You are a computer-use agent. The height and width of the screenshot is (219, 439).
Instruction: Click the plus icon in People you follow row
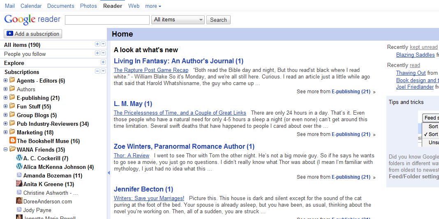pyautogui.click(x=97, y=53)
